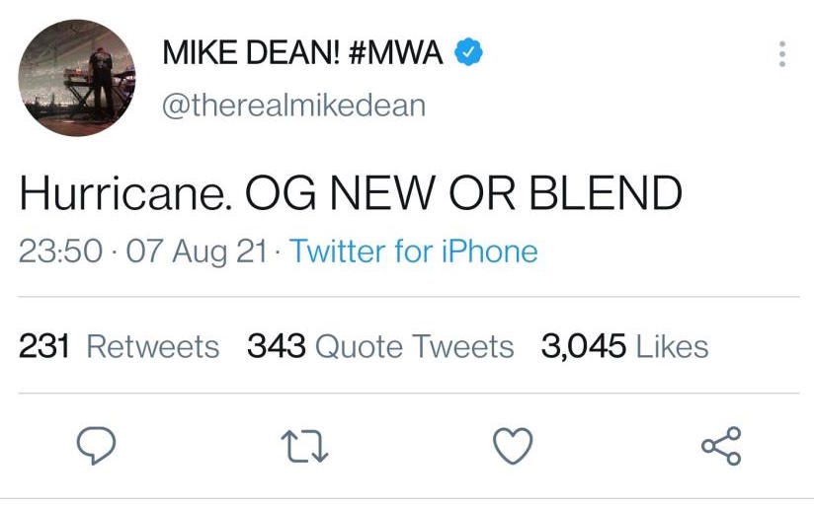Click the 23:50 timestamp

(60, 251)
